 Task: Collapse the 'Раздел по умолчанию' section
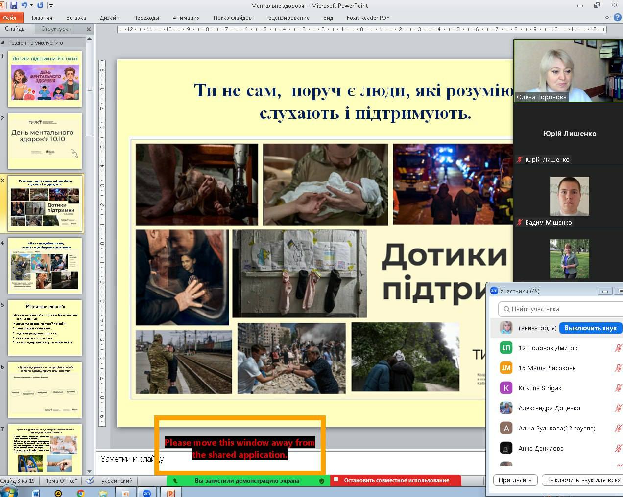coord(3,43)
